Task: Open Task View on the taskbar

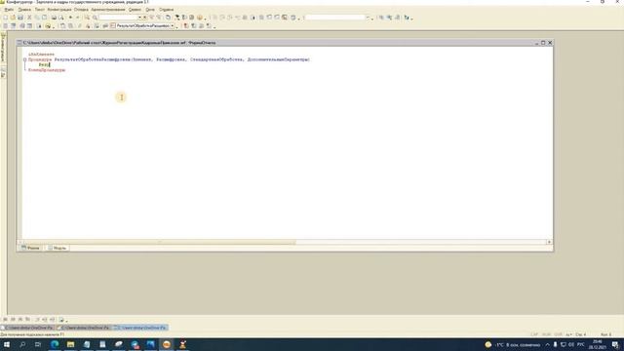Action: (x=38, y=344)
